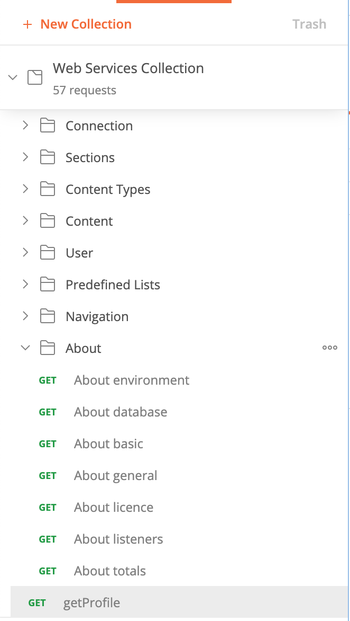
Task: Click the GET badge beside getProfile
Action: (37, 602)
